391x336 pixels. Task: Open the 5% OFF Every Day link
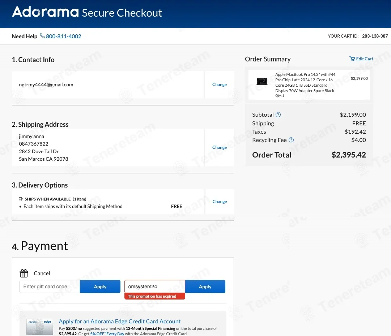(107, 334)
